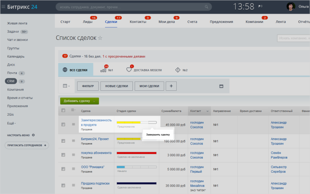The height and width of the screenshot is (194, 310).
Task: Open row actions menu for Битрикс24, Проект
Action: click(x=74, y=141)
